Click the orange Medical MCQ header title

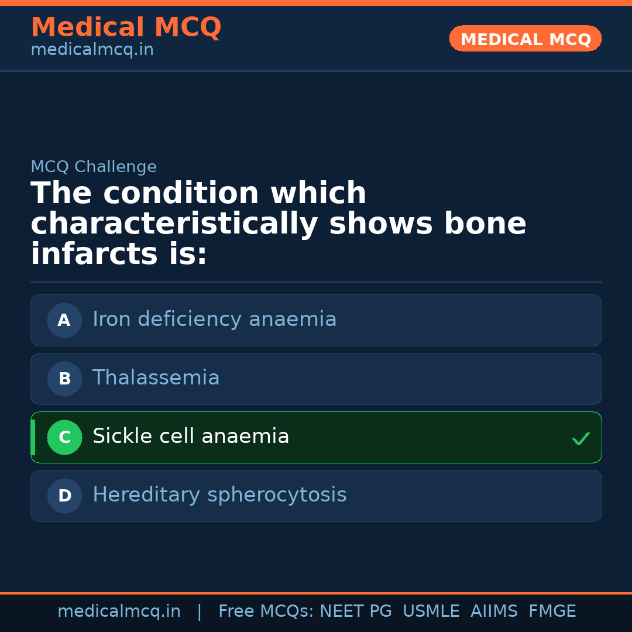click(x=126, y=27)
